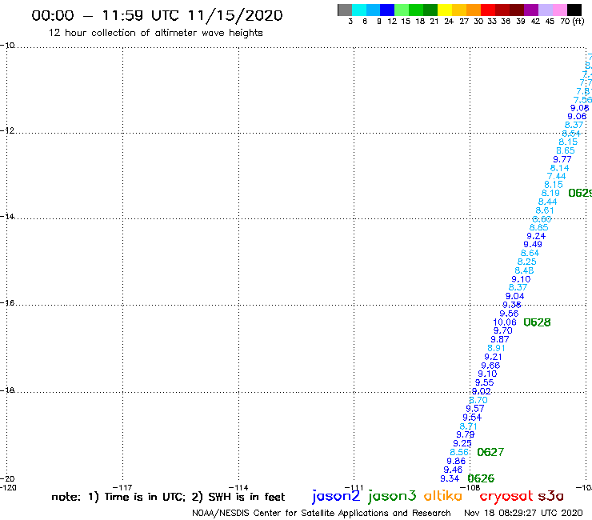The height and width of the screenshot is (520, 592).
Task: Click the dark blue 12 ft legend swatch
Action: coord(387,10)
